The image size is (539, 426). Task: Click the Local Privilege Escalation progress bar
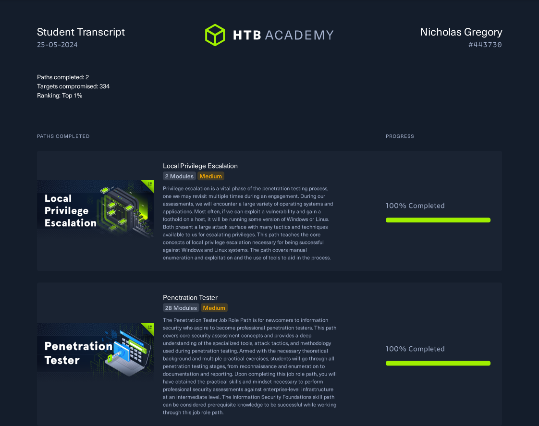coord(438,220)
